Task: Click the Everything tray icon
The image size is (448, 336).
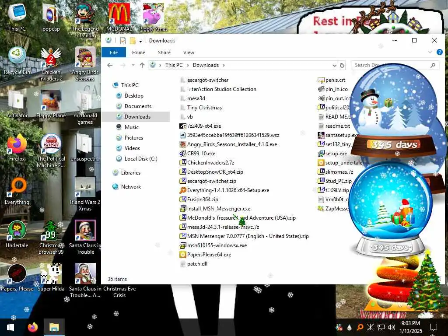Action: [360, 327]
